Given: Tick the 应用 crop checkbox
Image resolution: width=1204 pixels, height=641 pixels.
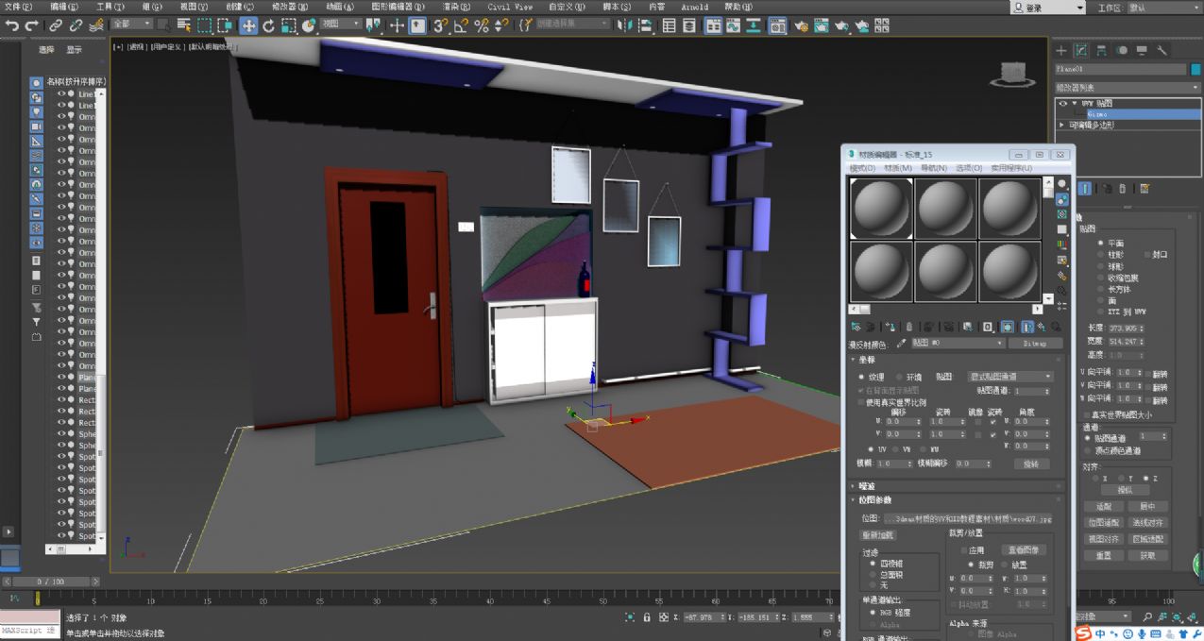Looking at the screenshot, I should [x=963, y=550].
